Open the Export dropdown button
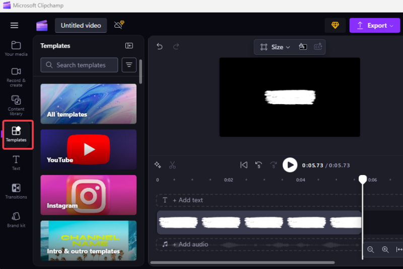 tap(375, 25)
